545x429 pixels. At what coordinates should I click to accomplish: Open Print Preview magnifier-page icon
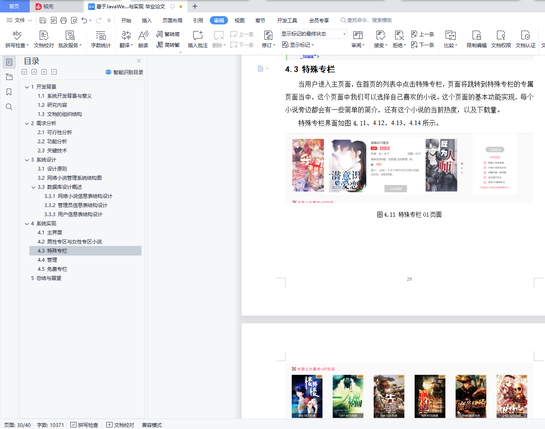[x=74, y=20]
